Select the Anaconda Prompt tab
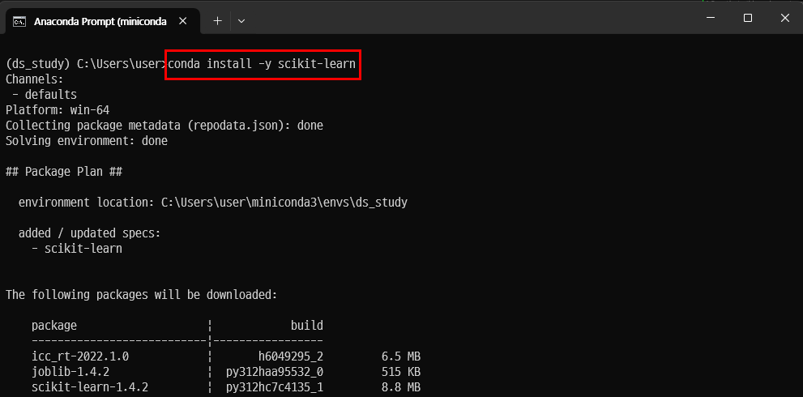This screenshot has width=803, height=397. [x=101, y=22]
